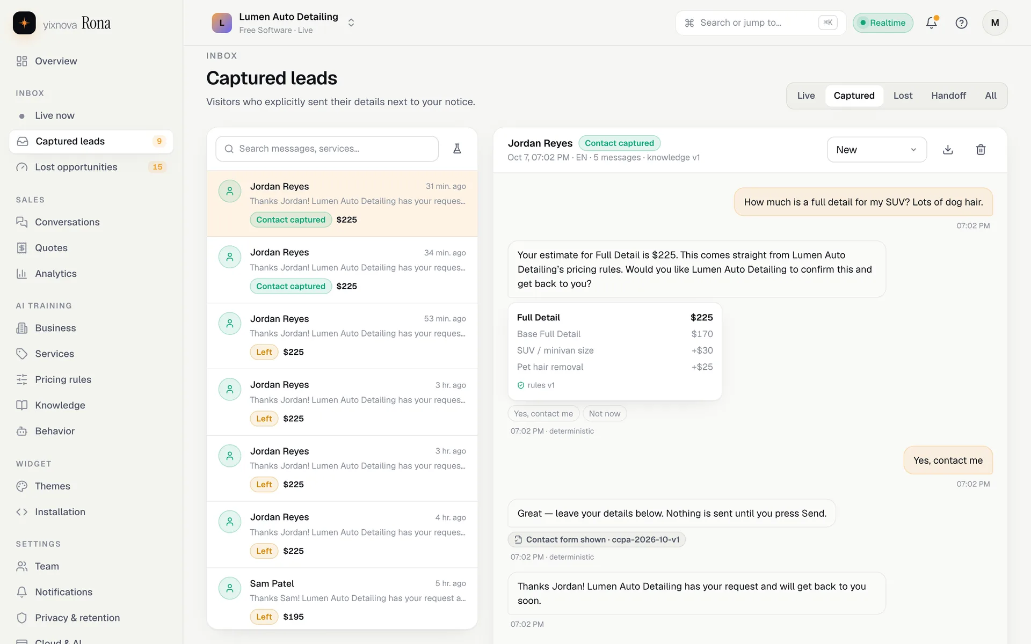This screenshot has height=644, width=1031.
Task: Show the All tab
Action: click(x=990, y=96)
